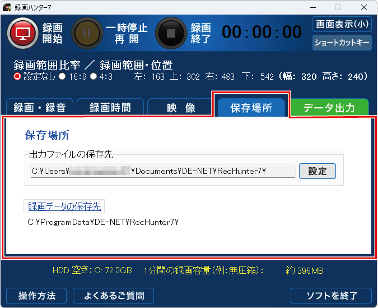Open the green データ出力 tab
The height and width of the screenshot is (308, 378).
[329, 108]
